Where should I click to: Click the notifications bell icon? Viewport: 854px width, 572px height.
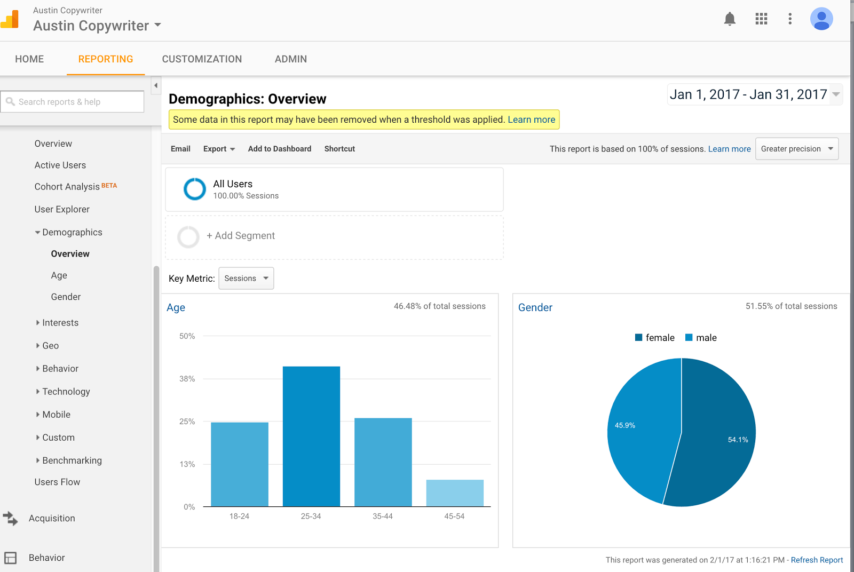(x=730, y=19)
